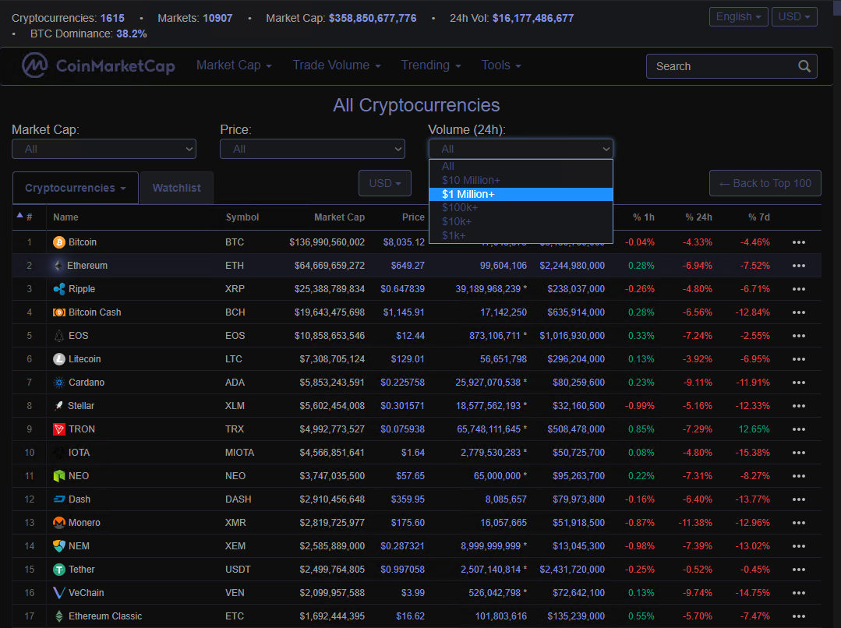Click the Cardano coin icon
Viewport: 841px width, 628px height.
pyautogui.click(x=59, y=383)
